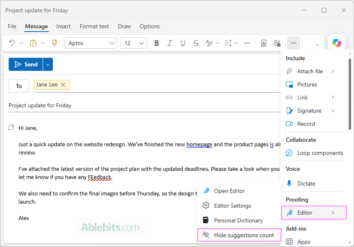
Task: Click Apps under Add-ins
Action: pos(313,242)
